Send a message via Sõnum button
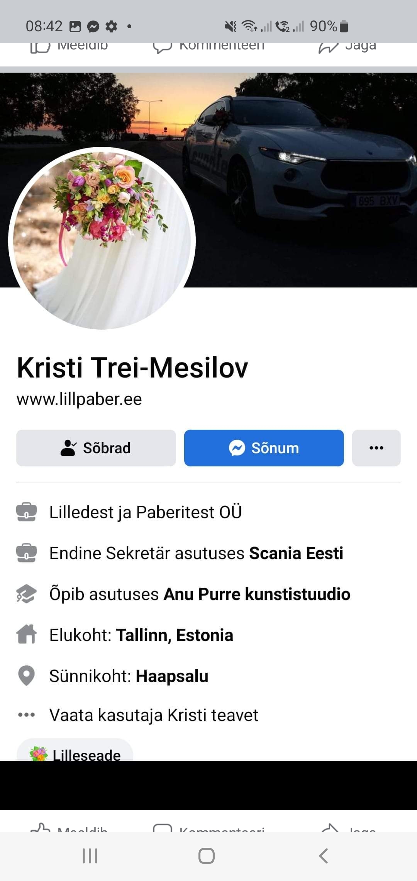 coord(264,448)
